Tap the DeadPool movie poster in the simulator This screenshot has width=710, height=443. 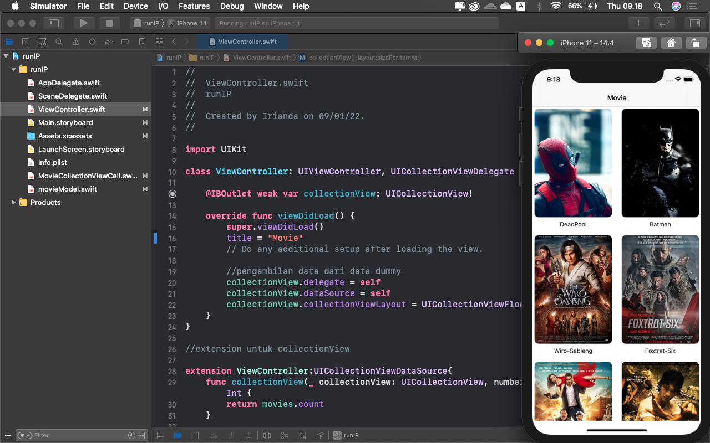coord(573,163)
